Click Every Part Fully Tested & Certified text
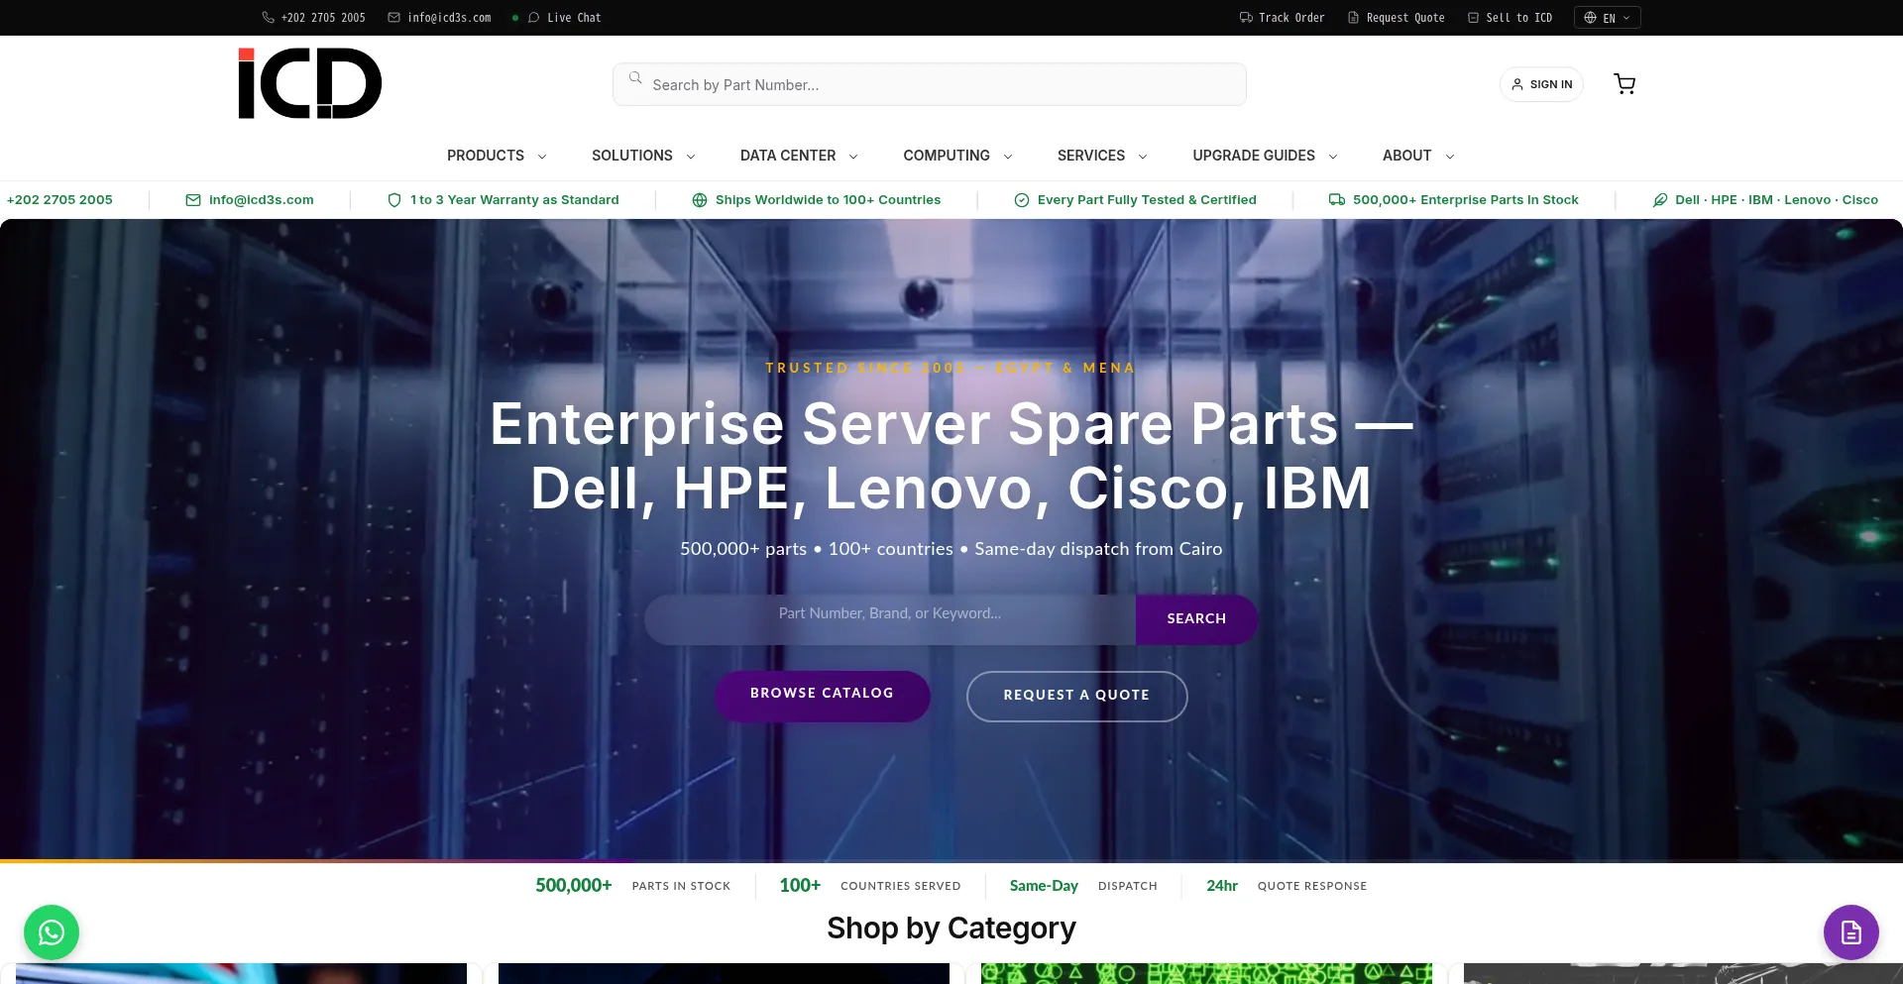Screen dimensions: 1903x984 [1147, 200]
